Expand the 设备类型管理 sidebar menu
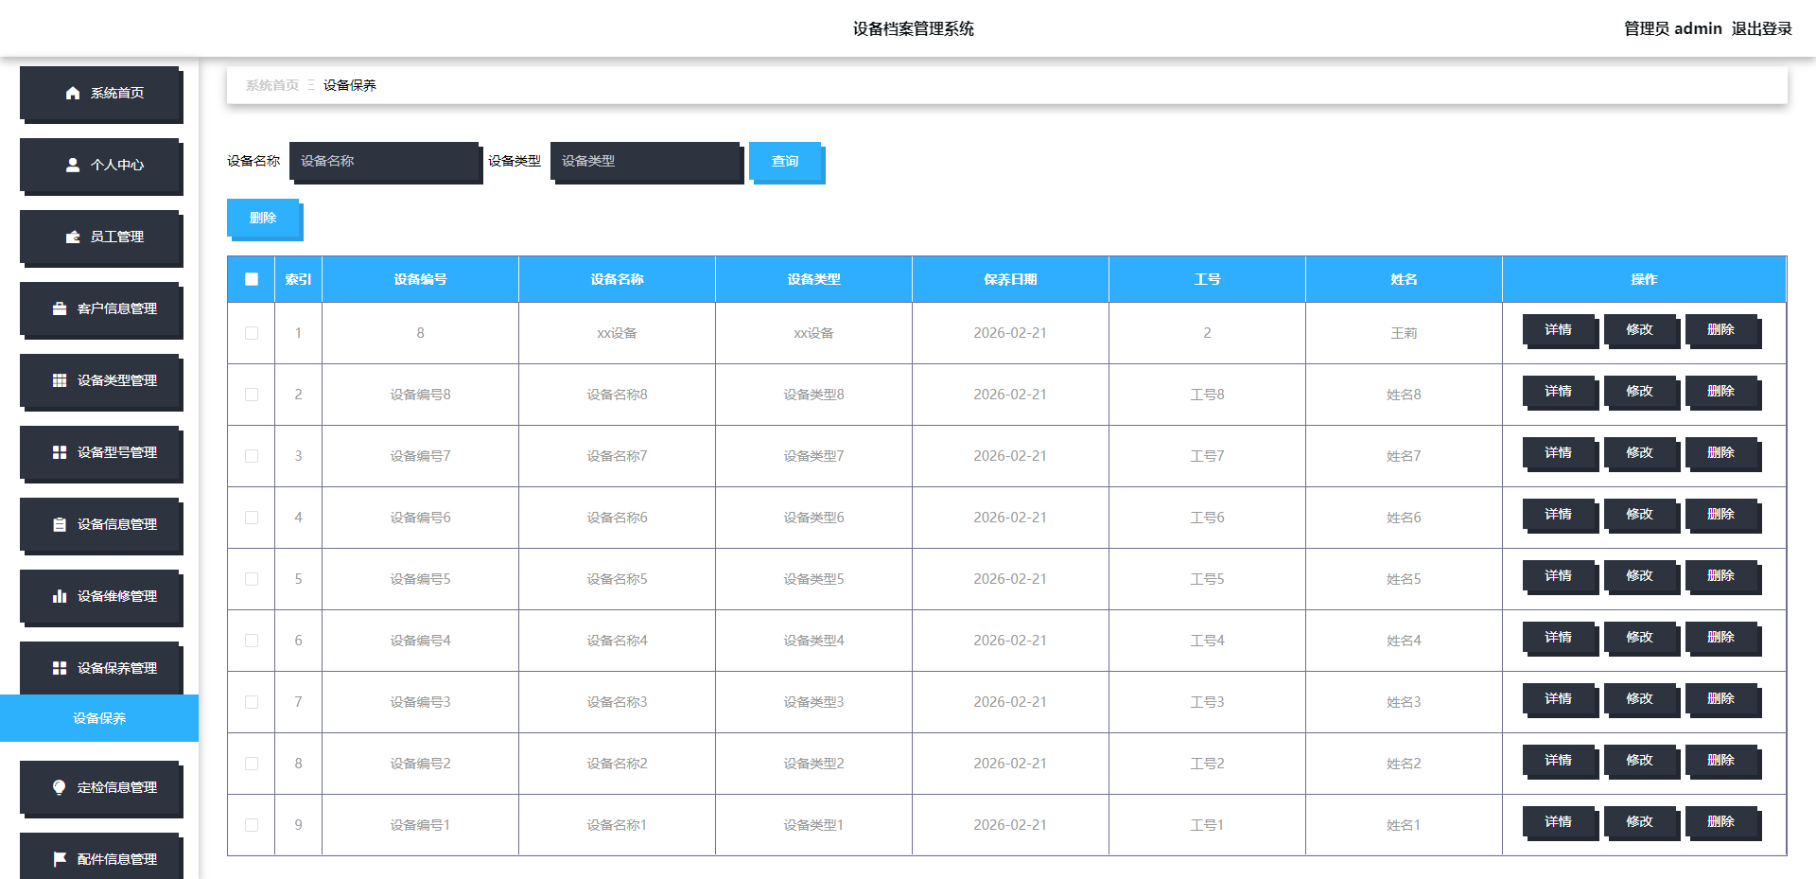 click(101, 381)
